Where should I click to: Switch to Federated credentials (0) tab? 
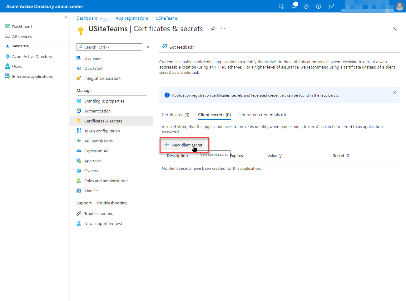pos(262,115)
